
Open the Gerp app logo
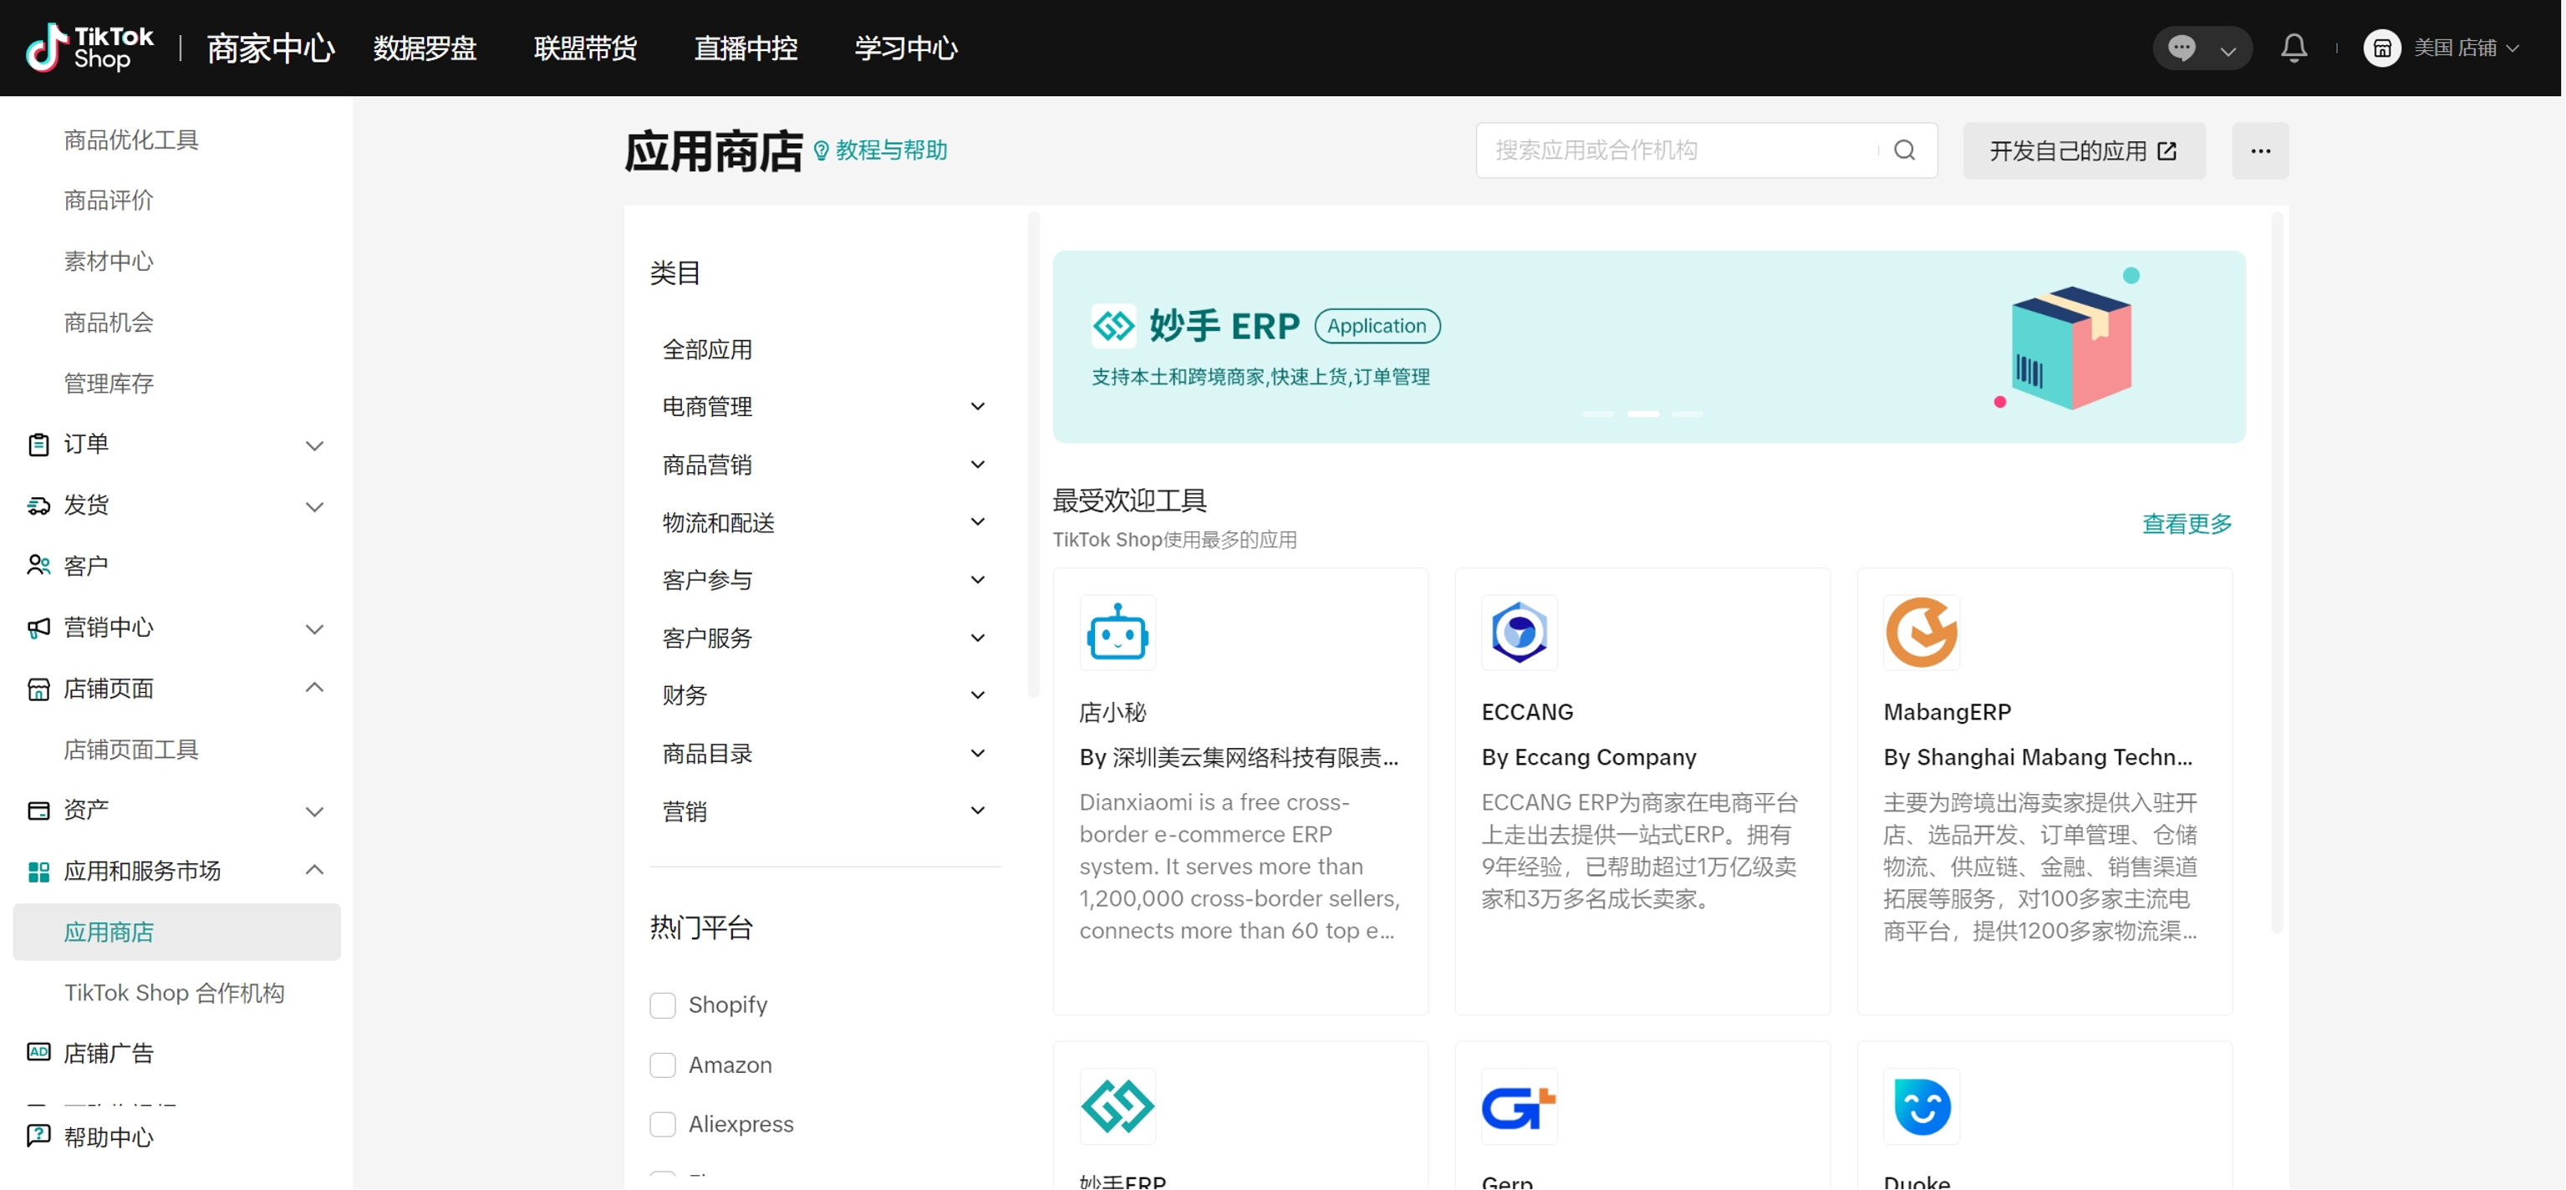[1518, 1106]
